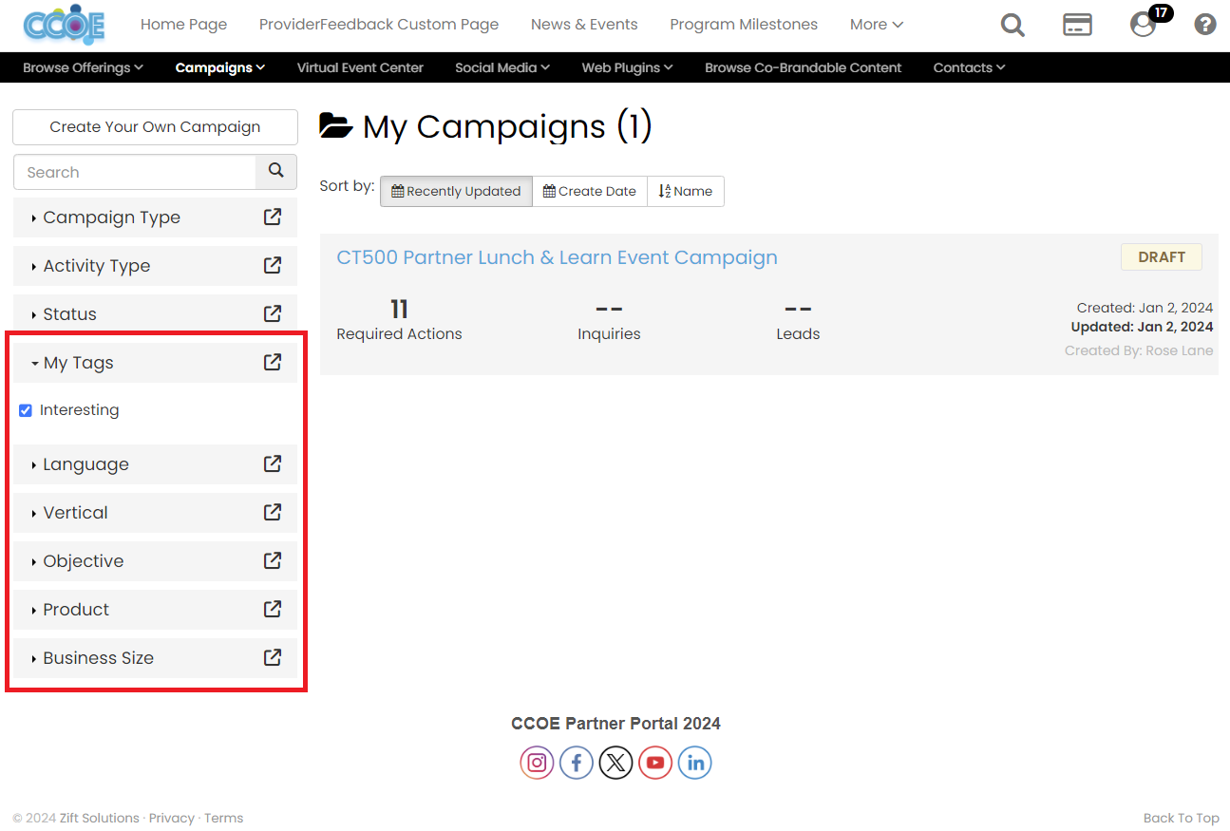Click the DRAFT status badge
The height and width of the screenshot is (831, 1230).
[x=1161, y=256]
